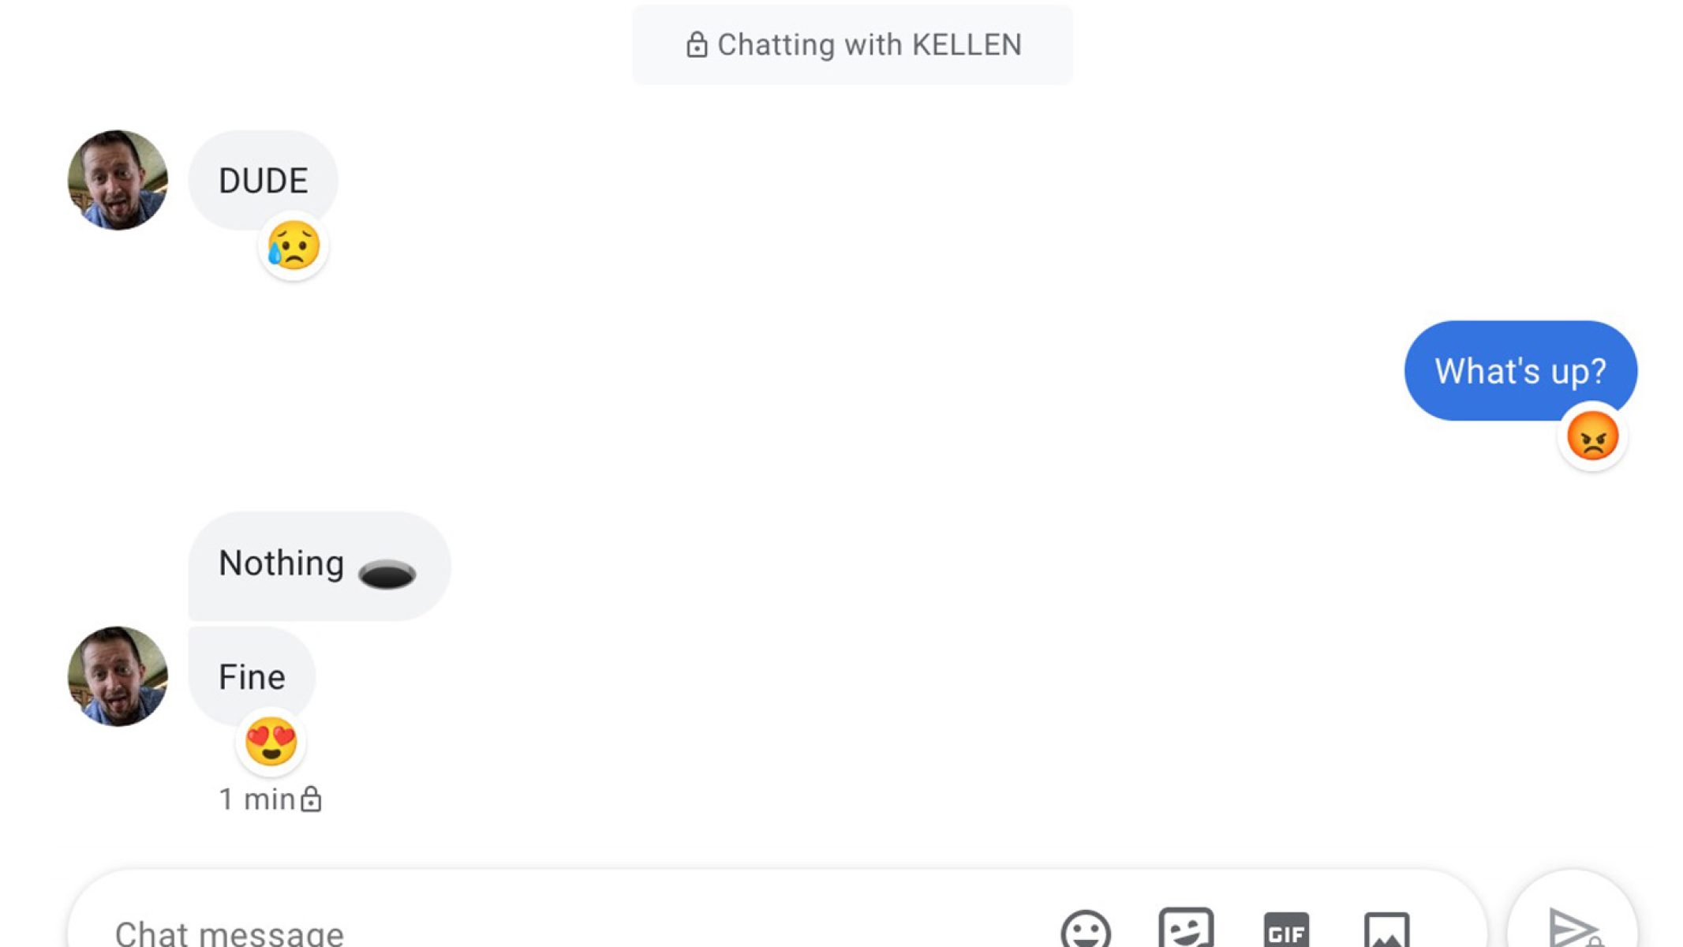Open Kellen's profile photo beside Fine
Viewport: 1683px width, 947px height.
click(x=118, y=676)
